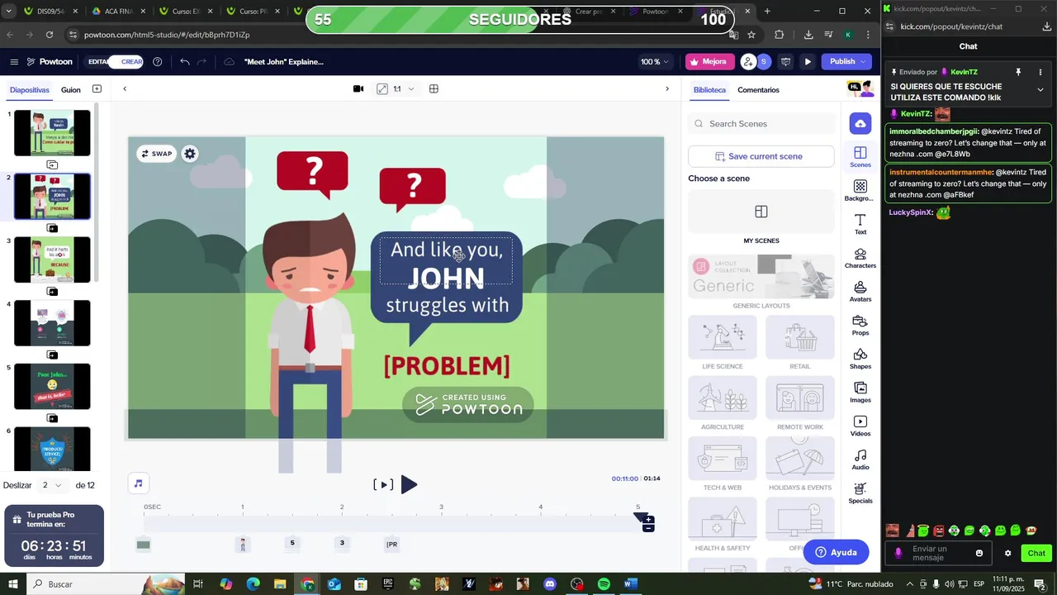The image size is (1057, 595).
Task: Open the 100% zoom dropdown
Action: (655, 62)
